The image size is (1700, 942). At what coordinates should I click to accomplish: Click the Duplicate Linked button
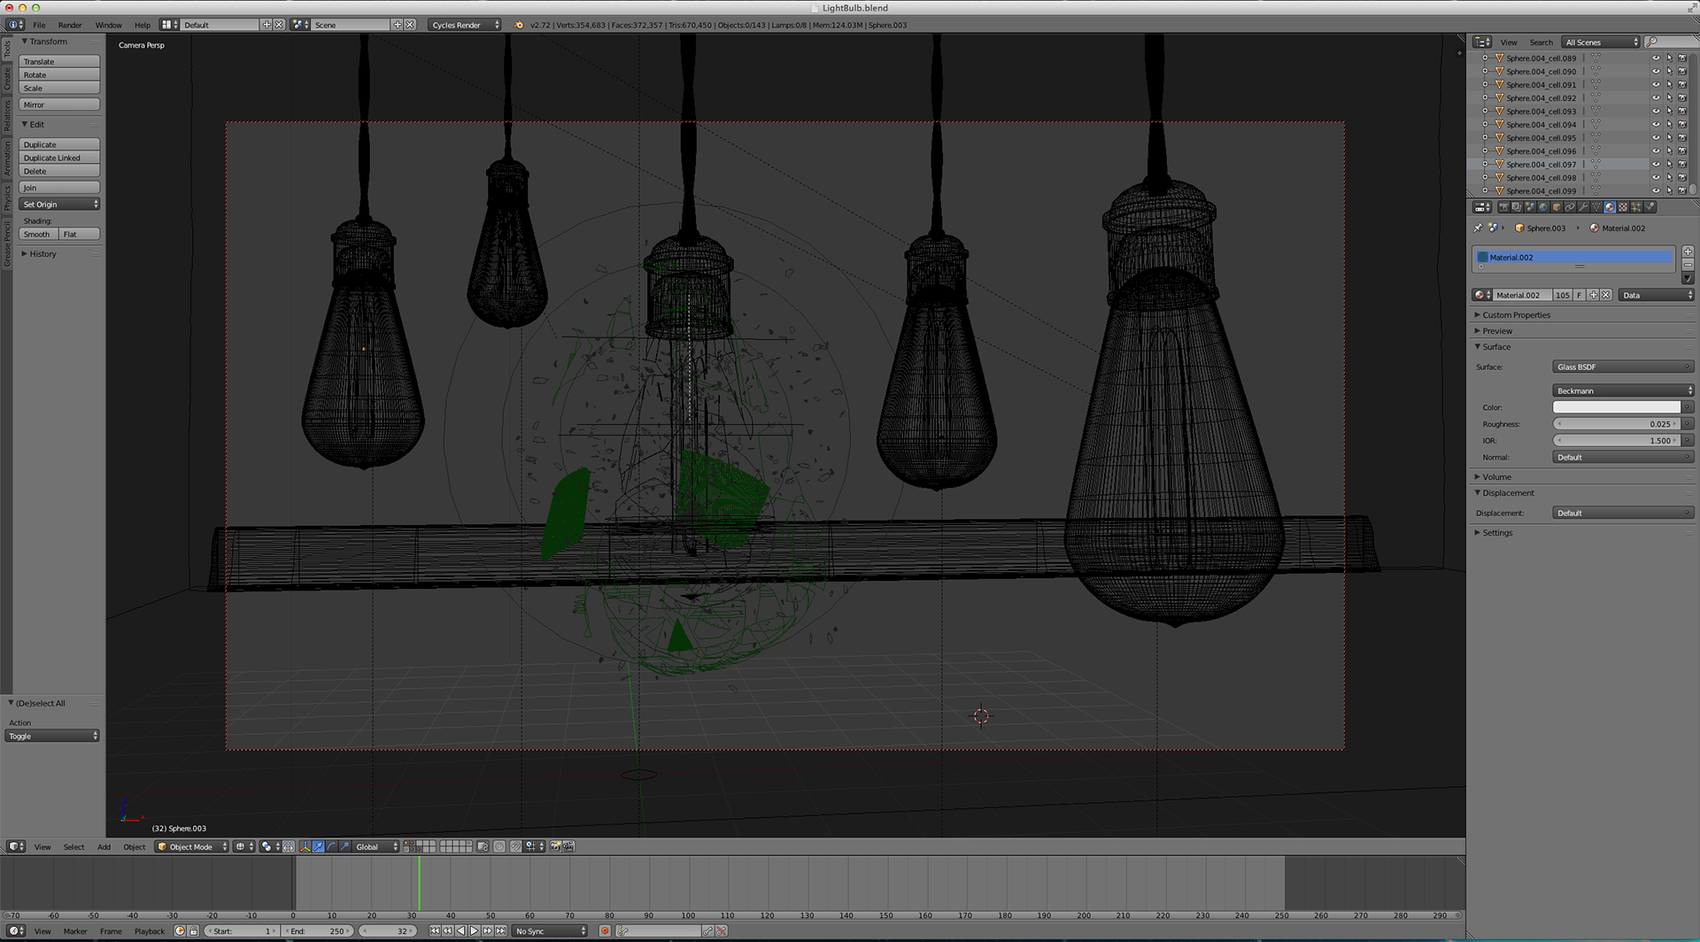point(59,158)
